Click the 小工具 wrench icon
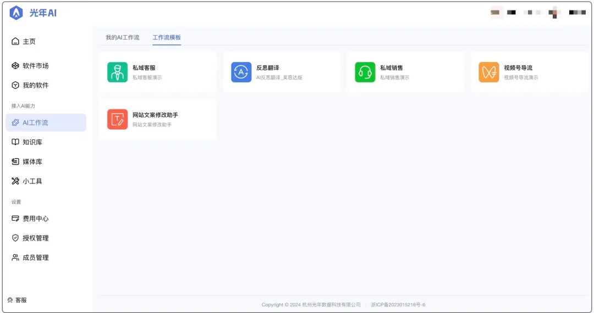 coord(15,181)
